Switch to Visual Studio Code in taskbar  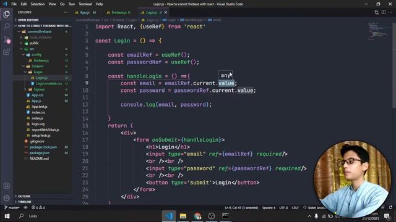coord(169,216)
